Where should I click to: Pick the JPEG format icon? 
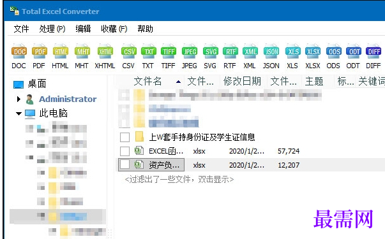click(190, 52)
